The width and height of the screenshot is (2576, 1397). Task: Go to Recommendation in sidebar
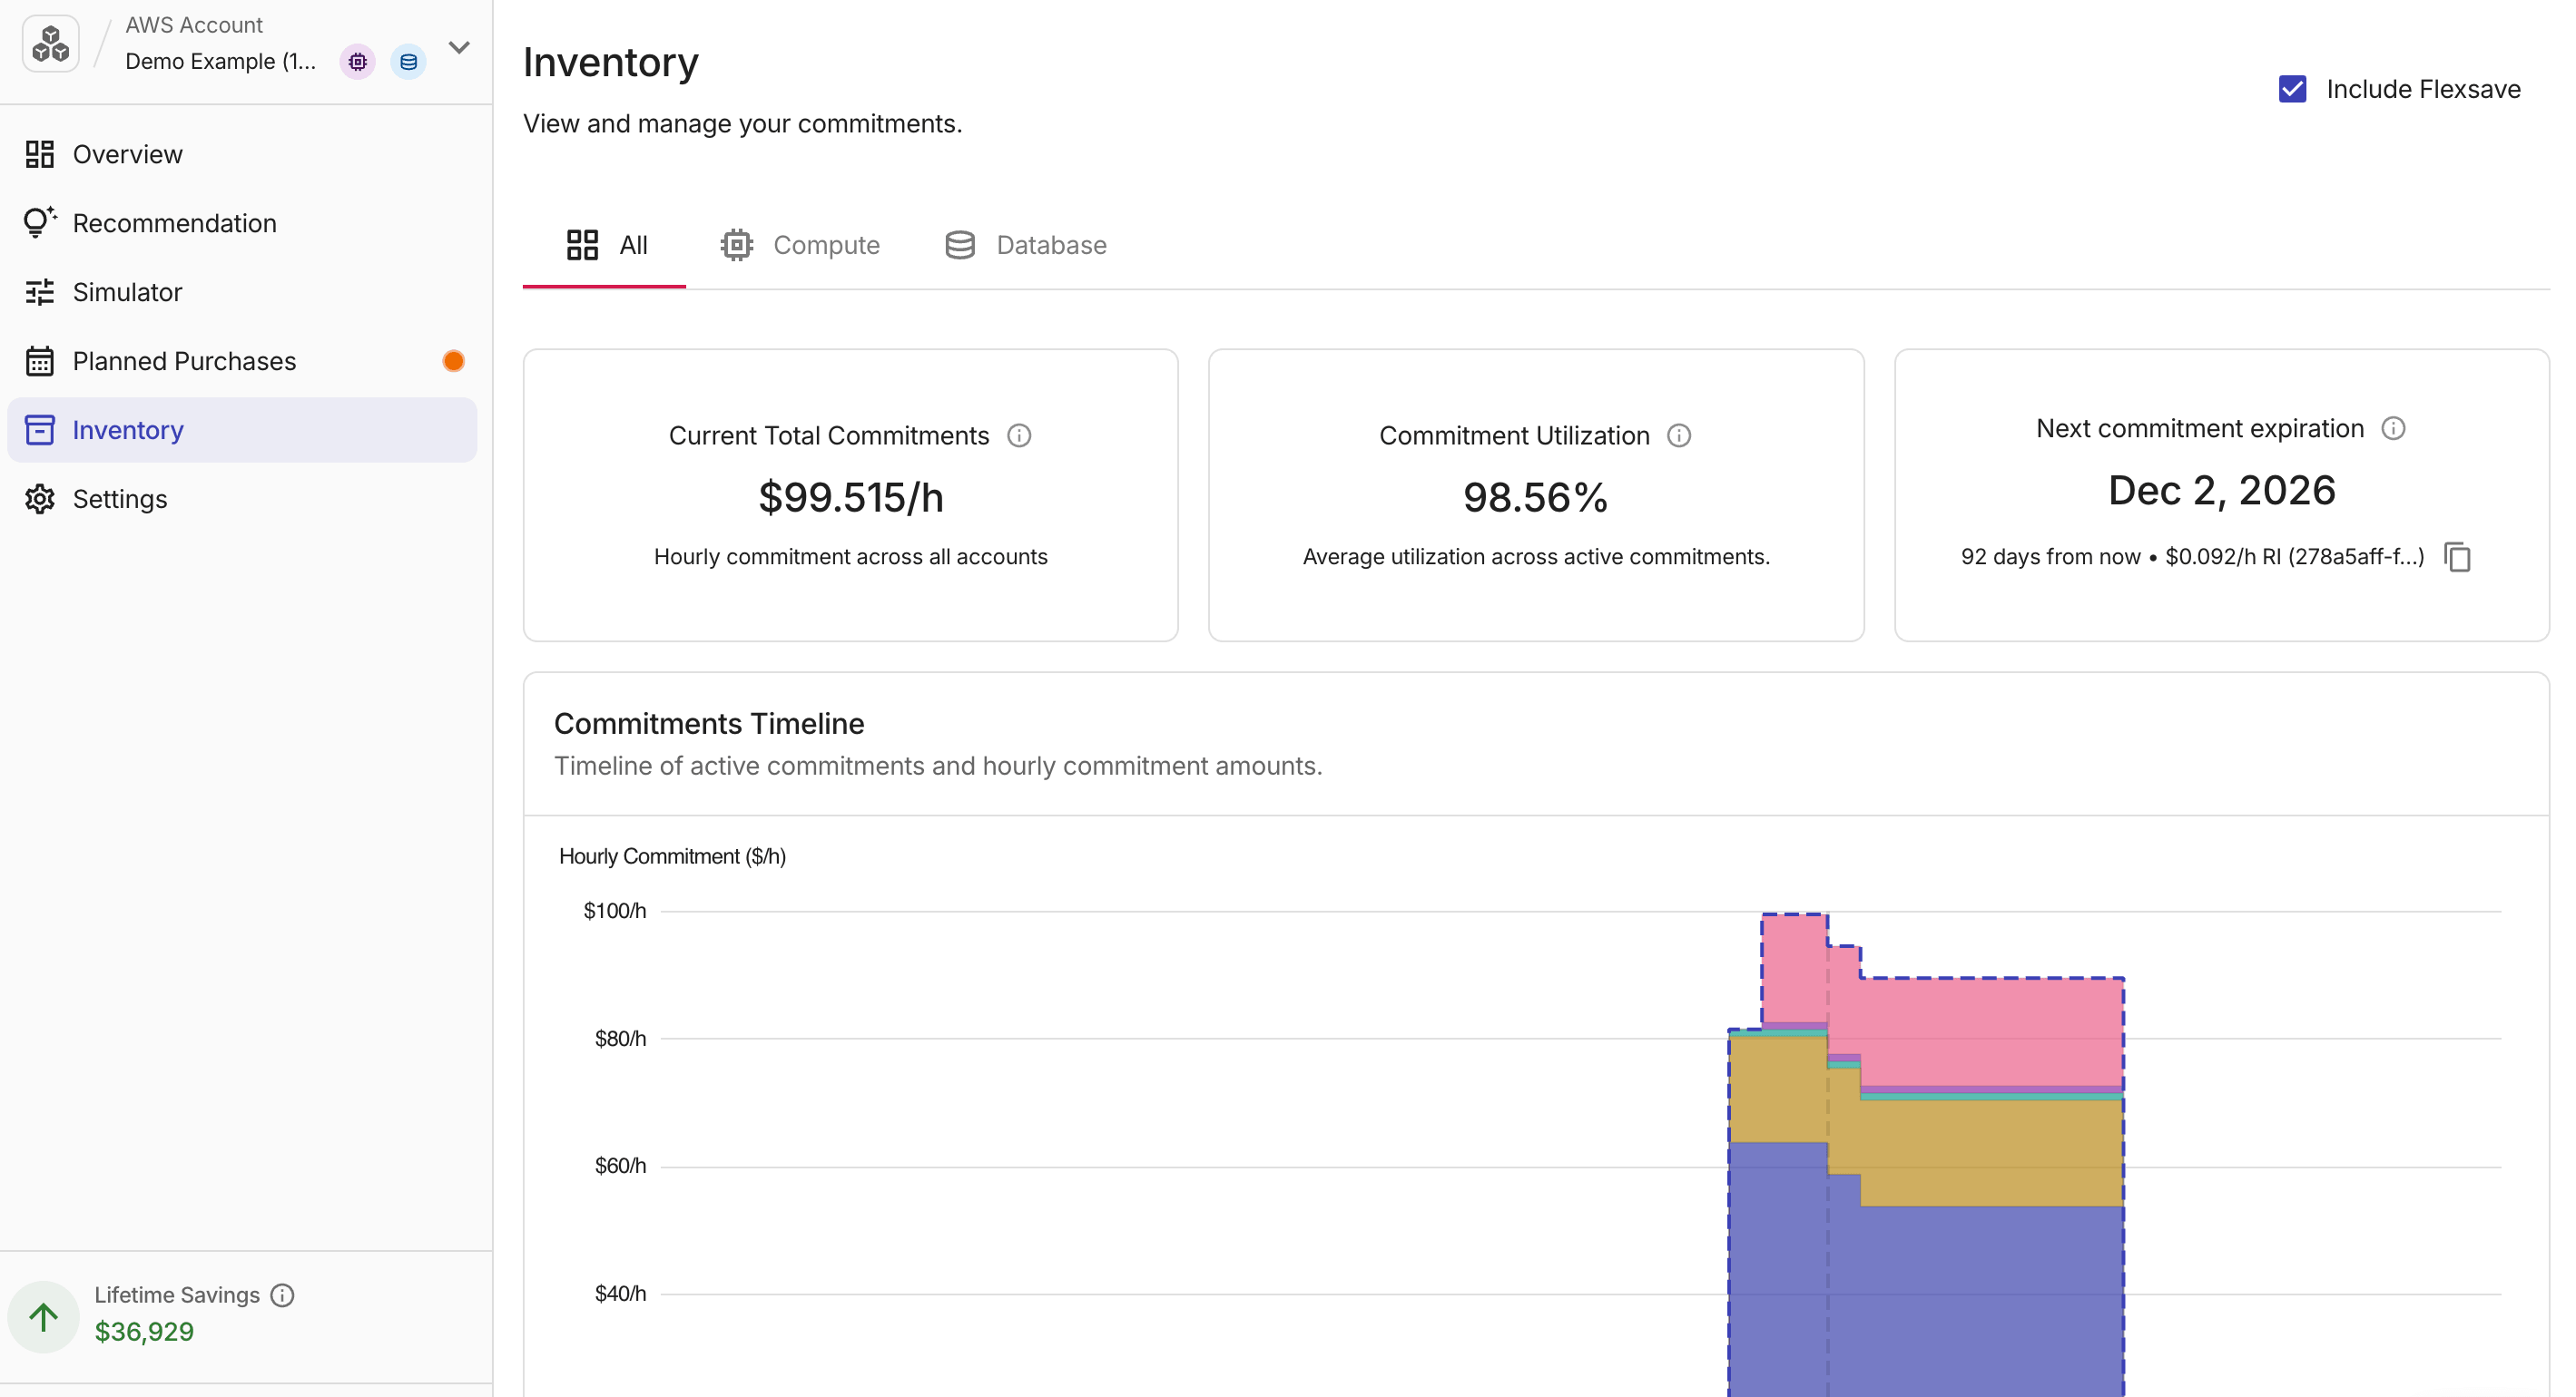(242, 223)
